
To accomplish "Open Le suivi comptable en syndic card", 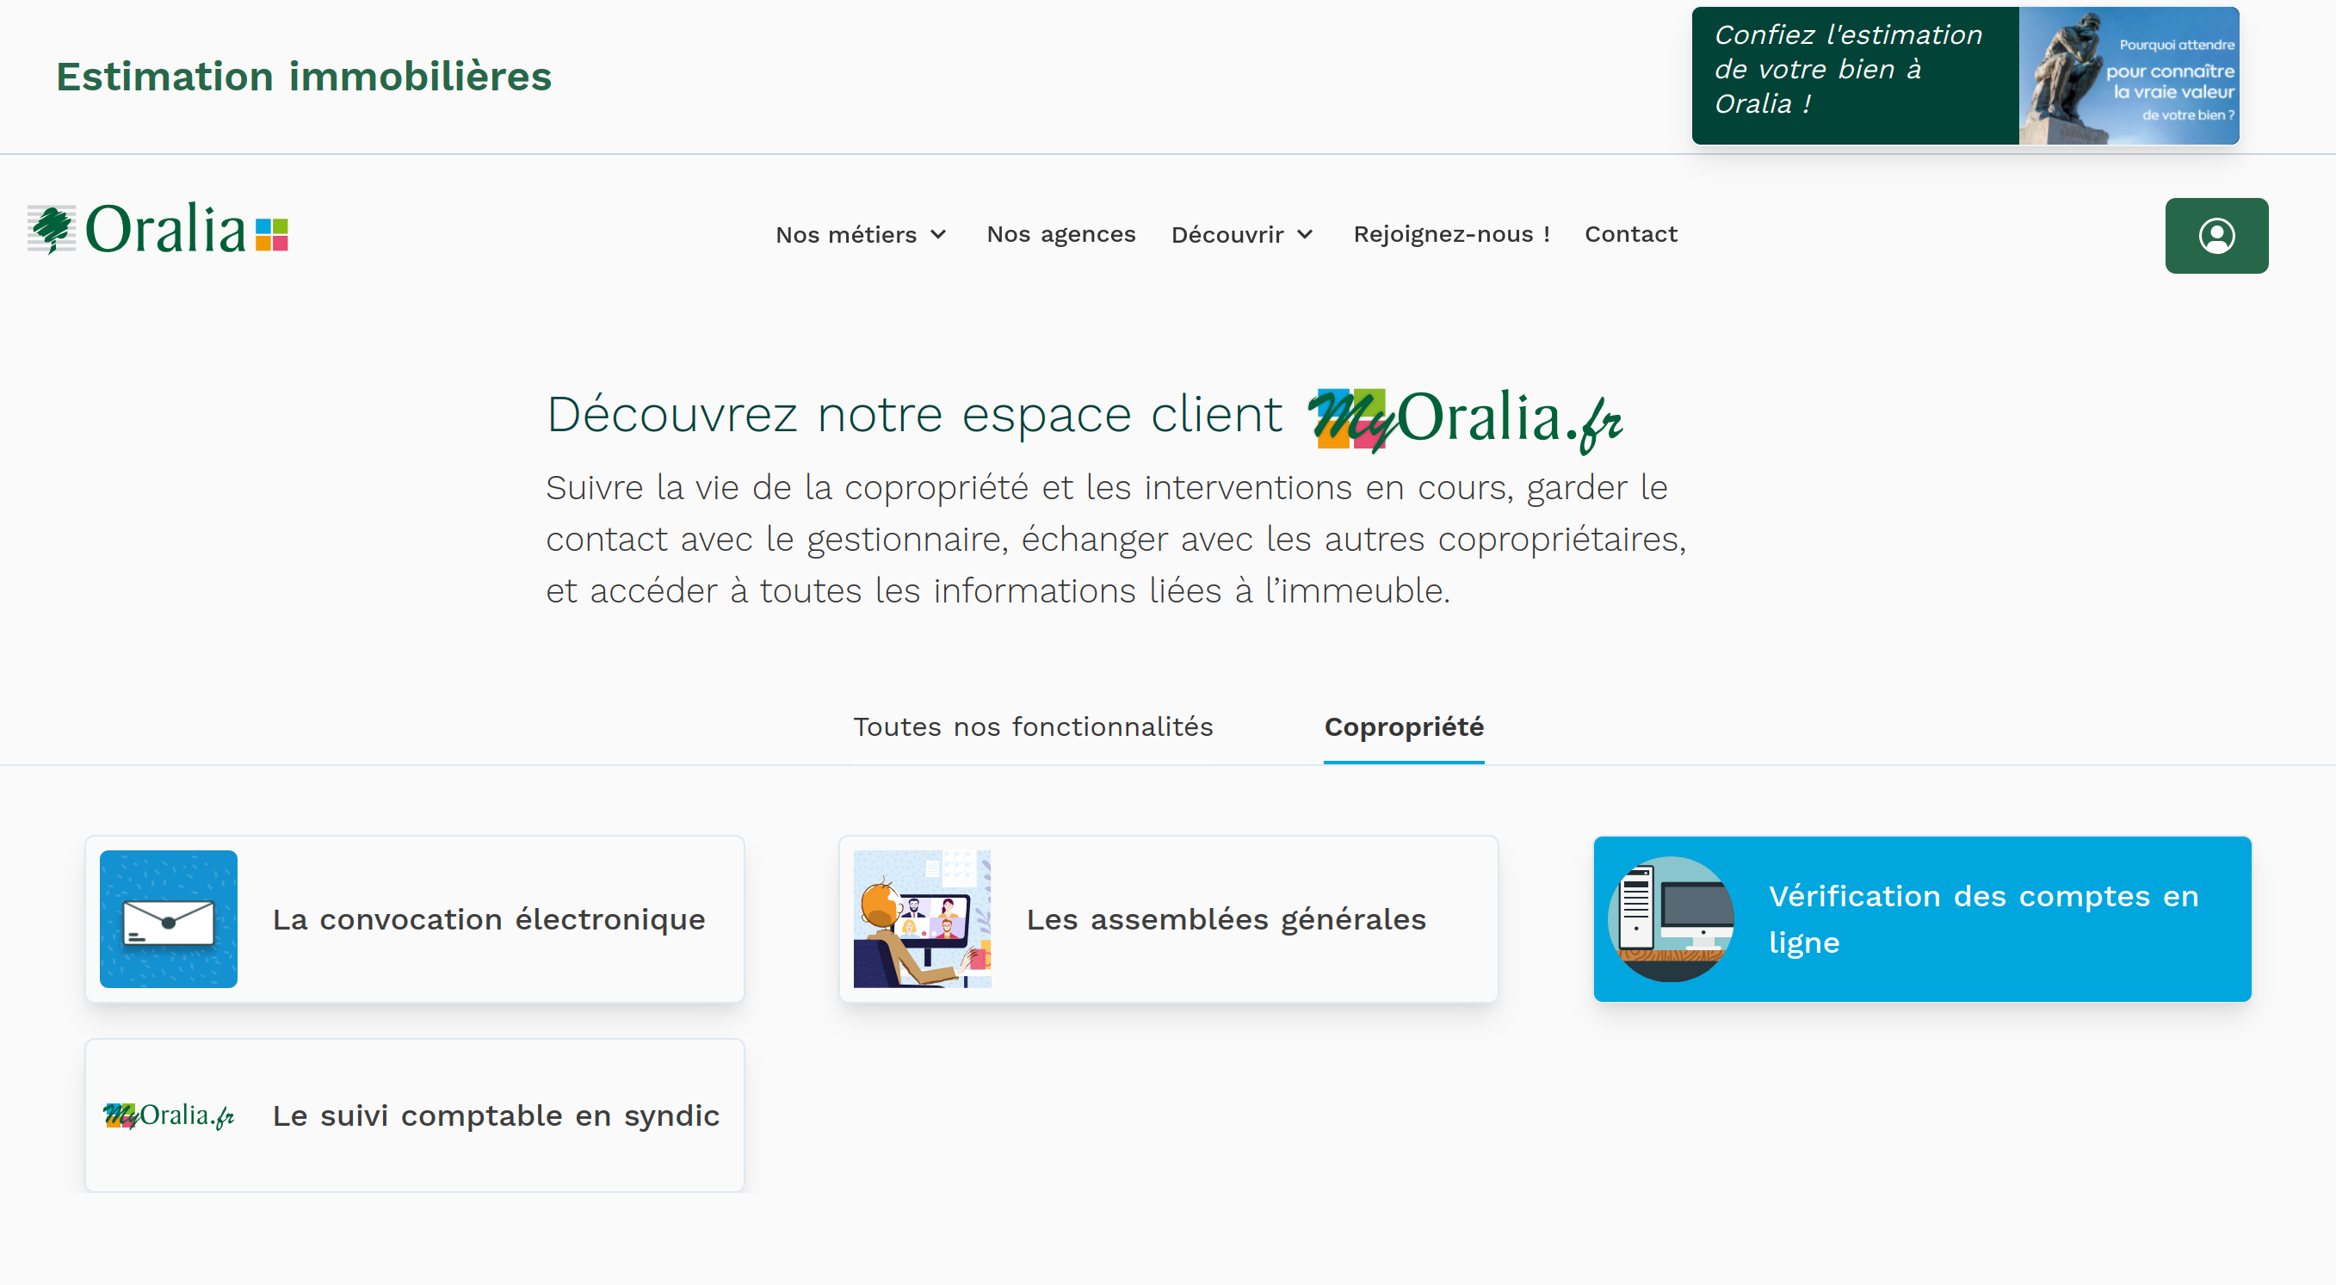I will pyautogui.click(x=495, y=1115).
